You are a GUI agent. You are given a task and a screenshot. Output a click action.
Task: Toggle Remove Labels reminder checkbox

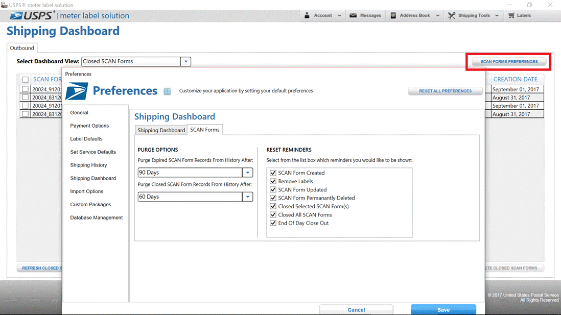[x=273, y=181]
